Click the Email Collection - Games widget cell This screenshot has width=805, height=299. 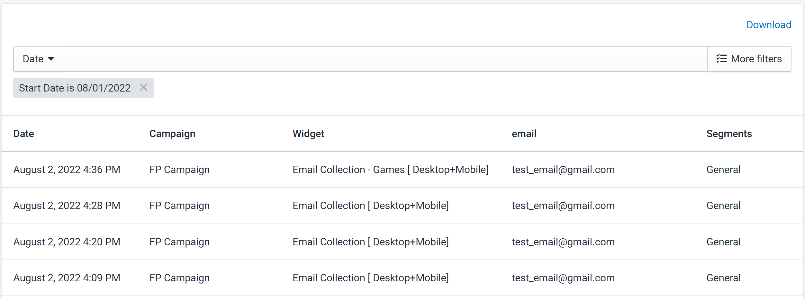pos(391,170)
